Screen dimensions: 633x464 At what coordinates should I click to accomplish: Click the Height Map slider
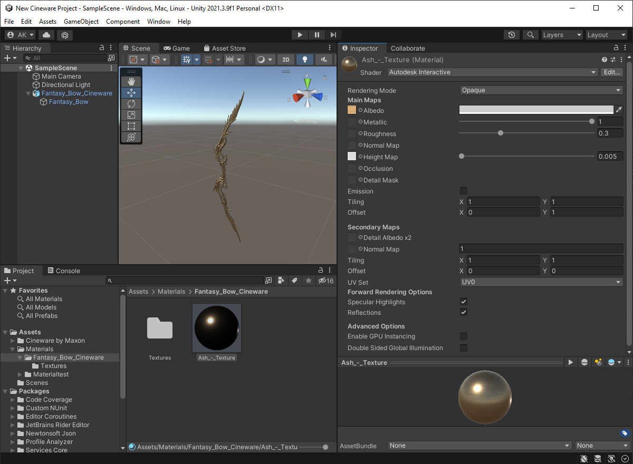click(x=526, y=156)
